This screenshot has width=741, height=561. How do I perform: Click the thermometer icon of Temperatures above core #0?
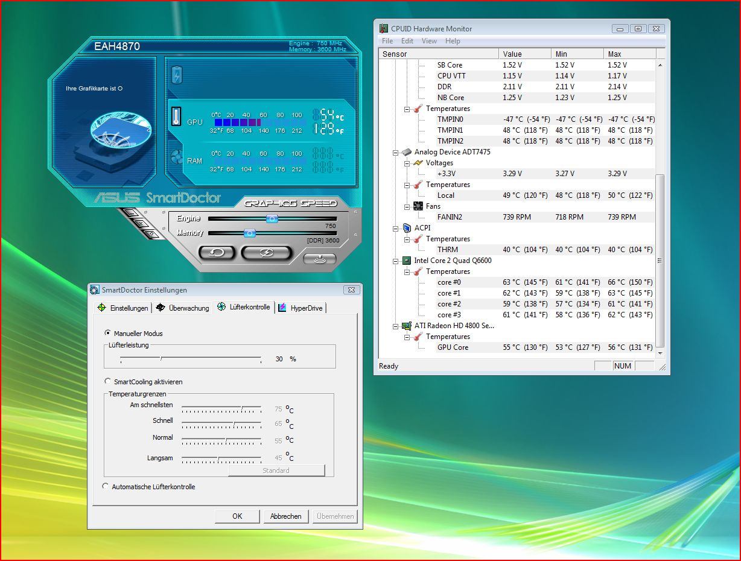pos(418,271)
